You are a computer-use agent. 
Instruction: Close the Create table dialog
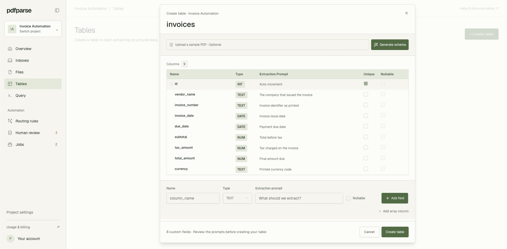[406, 13]
